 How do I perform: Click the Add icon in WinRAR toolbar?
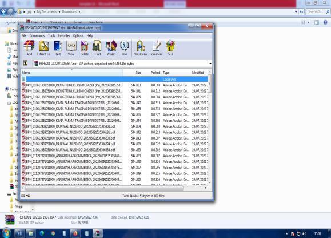(x=29, y=48)
